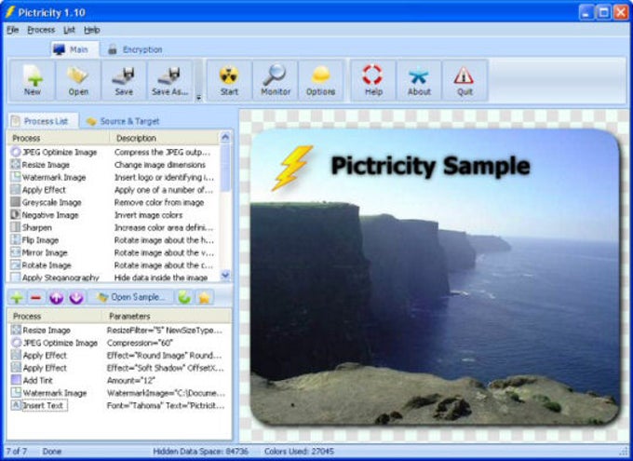Click the Save As toolbar button

pyautogui.click(x=169, y=80)
